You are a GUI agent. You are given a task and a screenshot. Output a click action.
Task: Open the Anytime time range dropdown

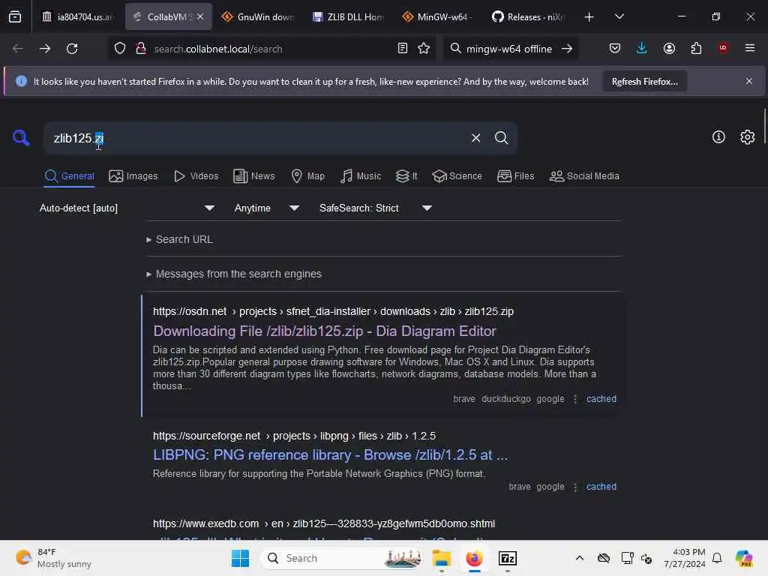coord(266,208)
